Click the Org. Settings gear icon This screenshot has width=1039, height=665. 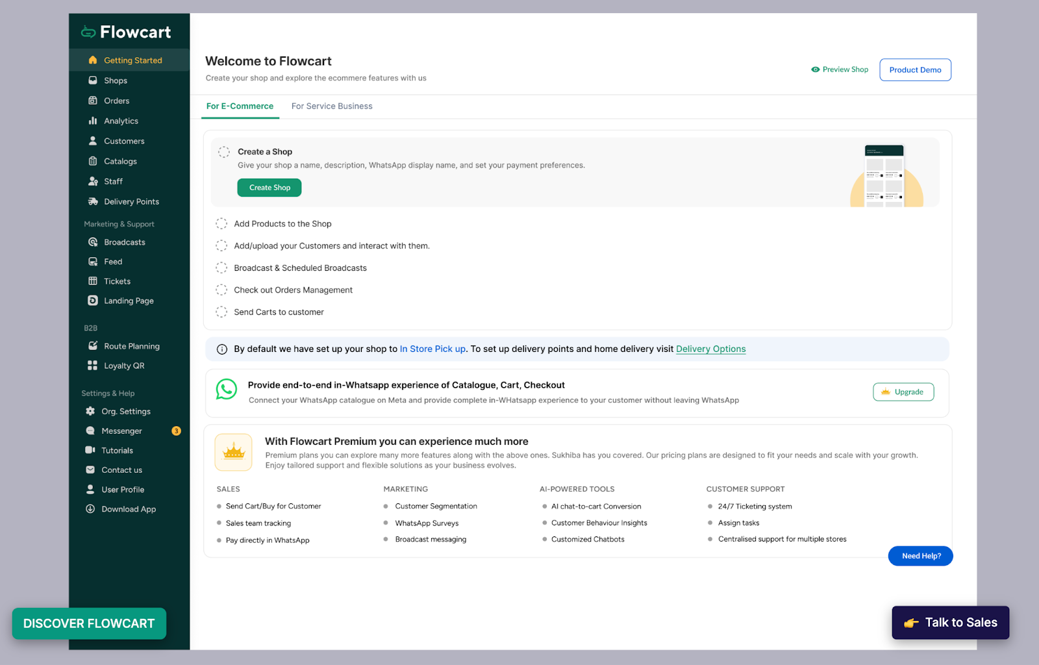[90, 411]
